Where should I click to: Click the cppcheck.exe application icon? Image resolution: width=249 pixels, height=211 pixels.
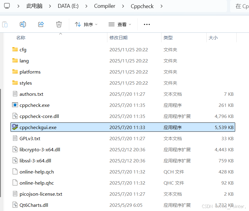click(x=16, y=105)
